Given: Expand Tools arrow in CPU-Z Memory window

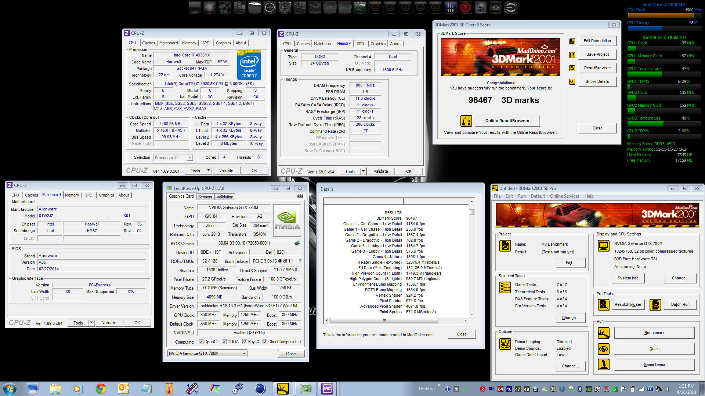Looking at the screenshot, I should click(363, 171).
